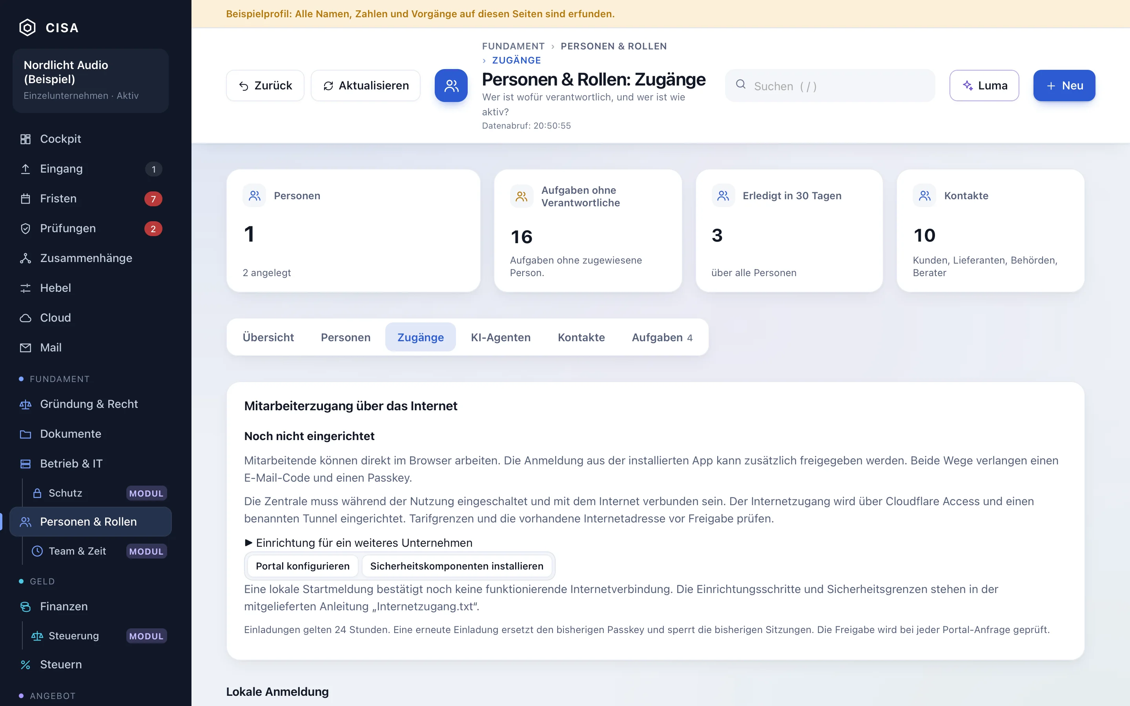Click the blue people icon beside page title
Screen dimensions: 1130x706
[x=451, y=86]
